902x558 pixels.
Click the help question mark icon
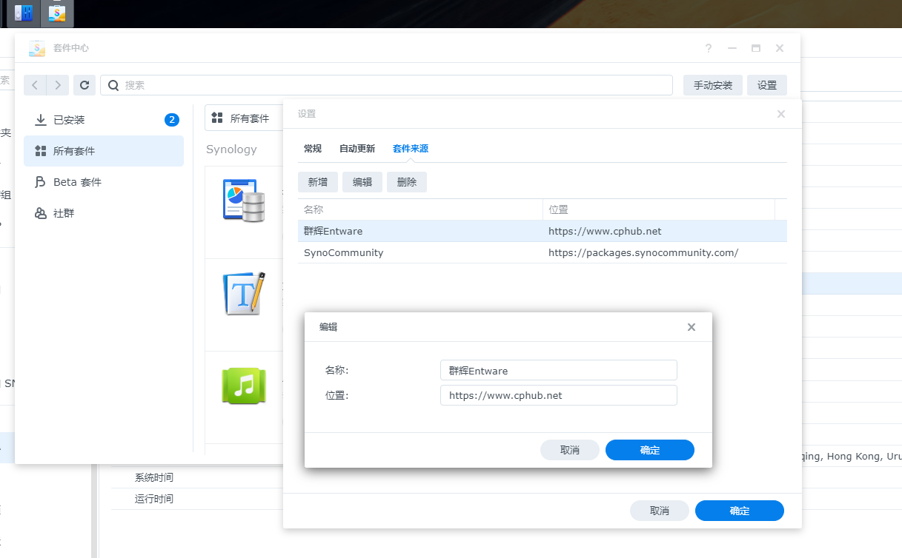pyautogui.click(x=709, y=48)
